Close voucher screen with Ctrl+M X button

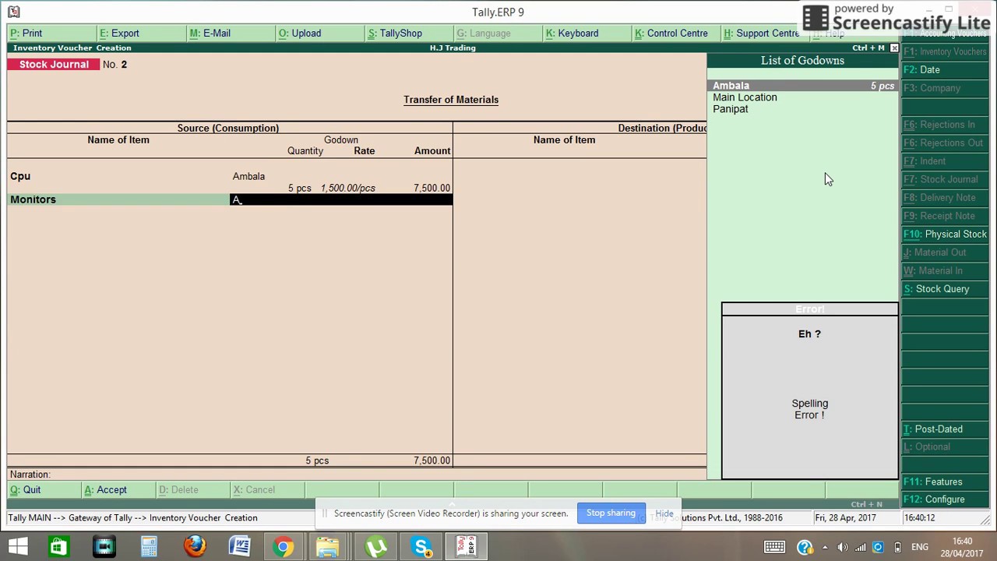[x=894, y=48]
